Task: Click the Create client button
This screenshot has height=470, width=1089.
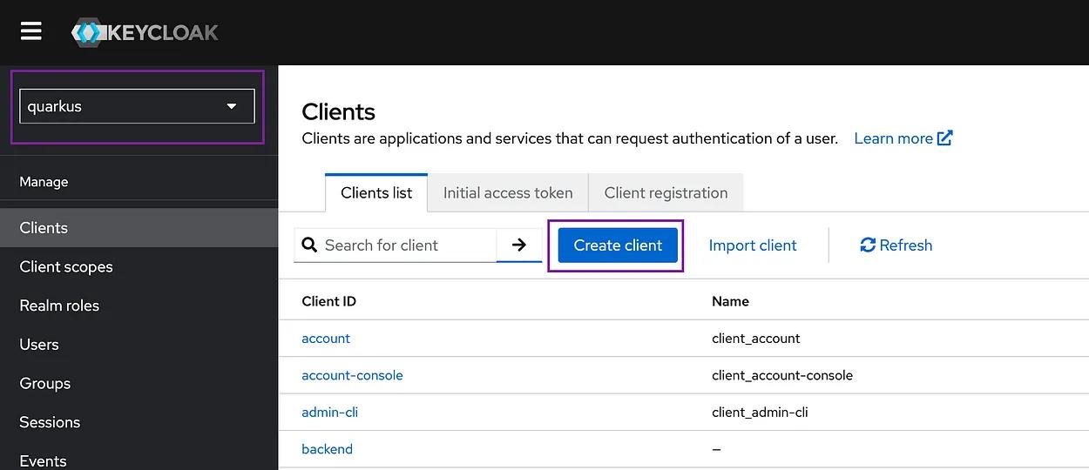Action: (618, 245)
